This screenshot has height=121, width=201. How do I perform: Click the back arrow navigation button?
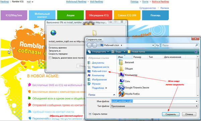89,45
